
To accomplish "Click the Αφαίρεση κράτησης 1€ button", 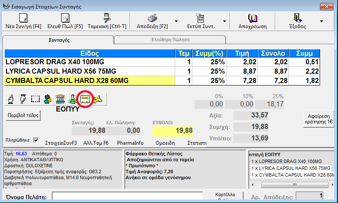I will (x=319, y=119).
